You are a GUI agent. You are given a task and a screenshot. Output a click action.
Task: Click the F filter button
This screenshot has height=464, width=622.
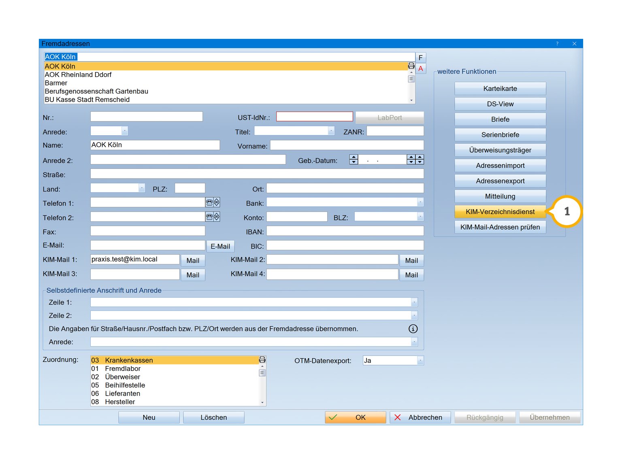click(x=421, y=57)
